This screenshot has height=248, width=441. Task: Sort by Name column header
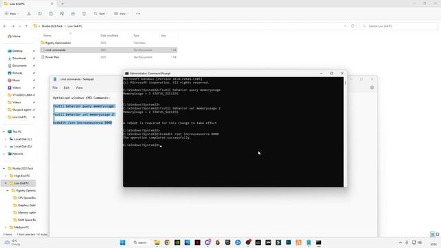coord(48,35)
